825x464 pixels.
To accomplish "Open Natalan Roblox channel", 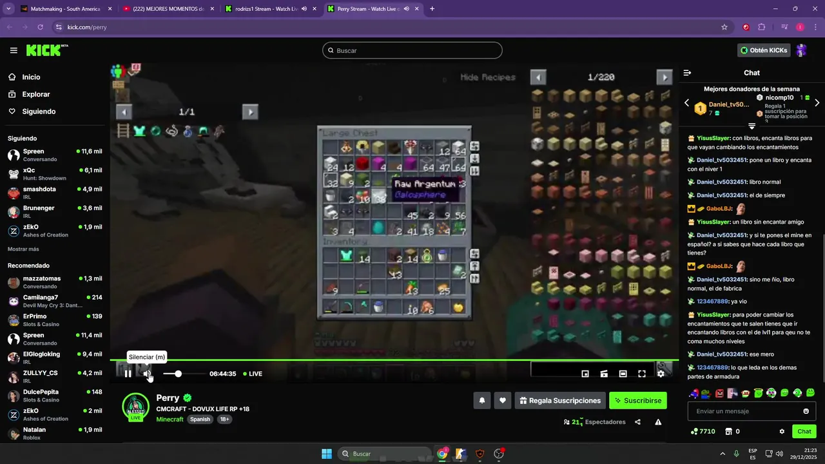I will point(55,433).
